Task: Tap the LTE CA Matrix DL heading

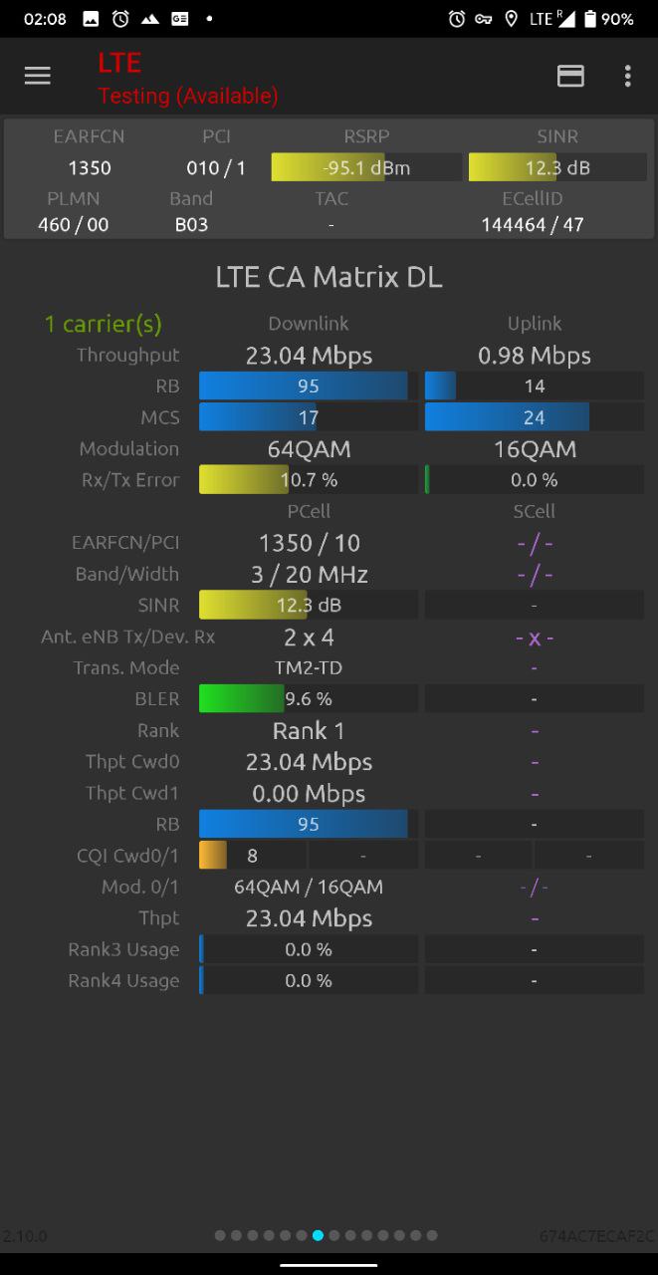Action: [329, 278]
